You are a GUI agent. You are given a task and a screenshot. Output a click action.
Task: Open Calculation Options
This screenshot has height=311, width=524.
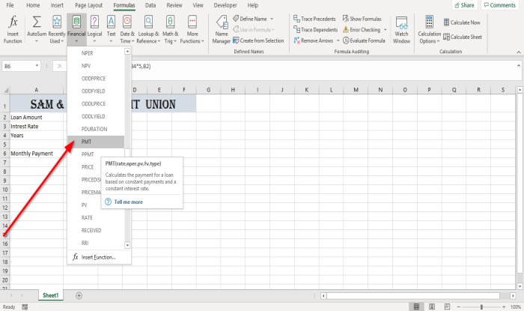click(x=430, y=29)
